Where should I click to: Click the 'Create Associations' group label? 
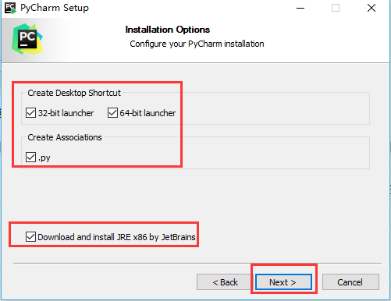point(65,137)
